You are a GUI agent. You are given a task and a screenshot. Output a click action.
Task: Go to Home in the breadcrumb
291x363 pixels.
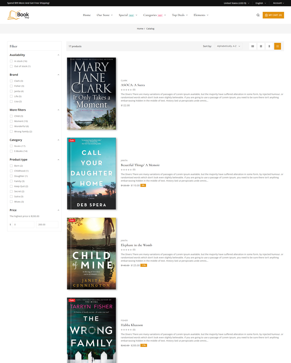[x=140, y=28]
